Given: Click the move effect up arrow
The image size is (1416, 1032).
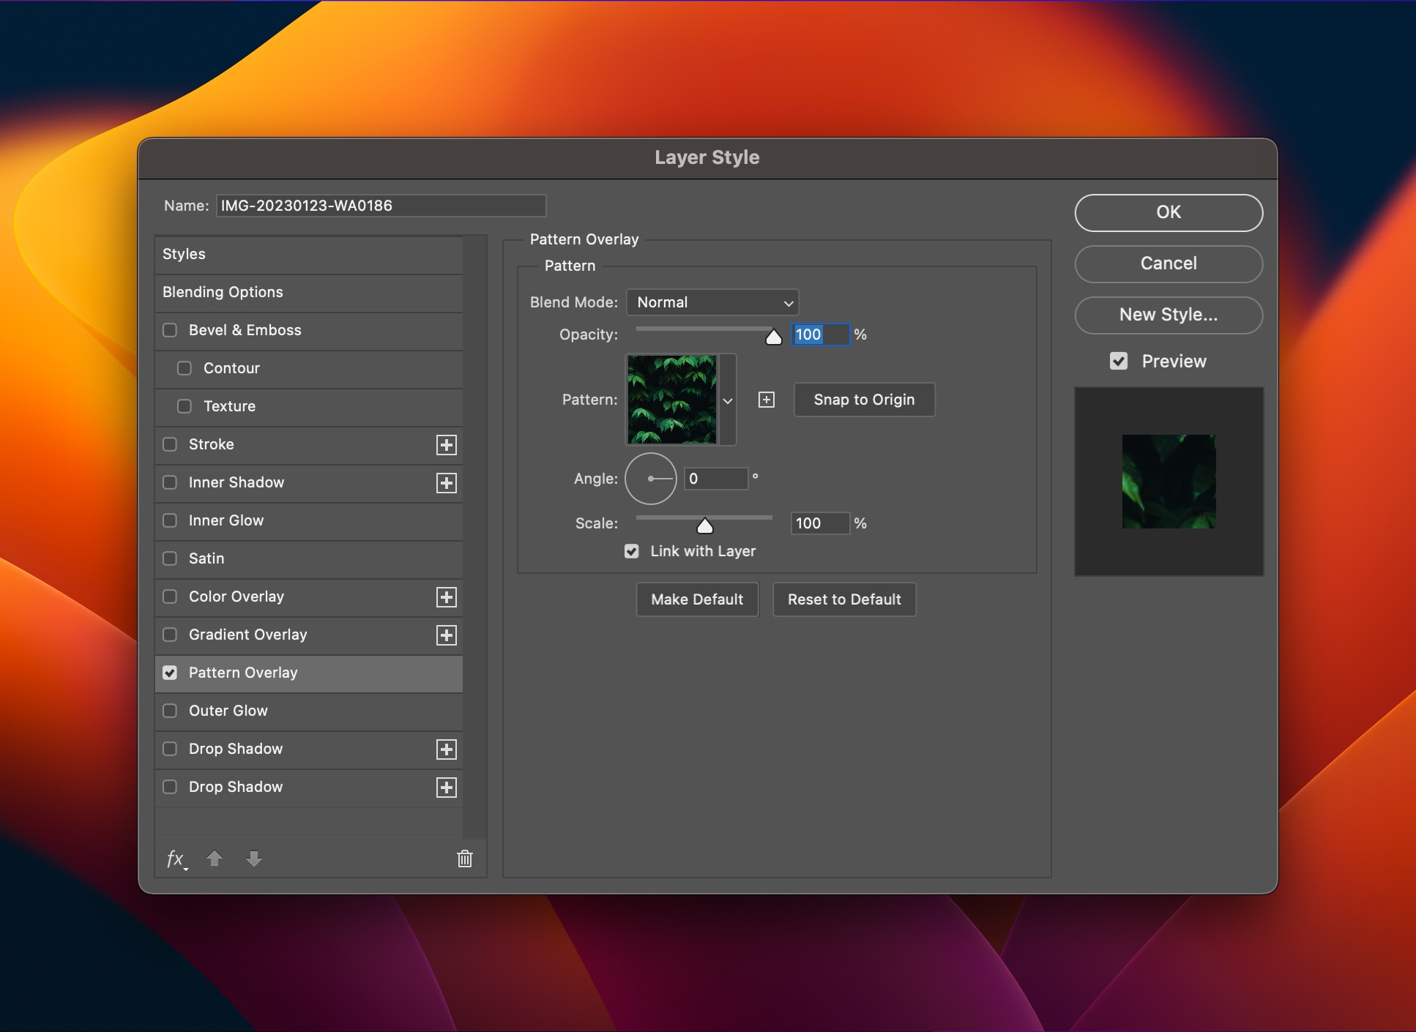Looking at the screenshot, I should coord(215,859).
